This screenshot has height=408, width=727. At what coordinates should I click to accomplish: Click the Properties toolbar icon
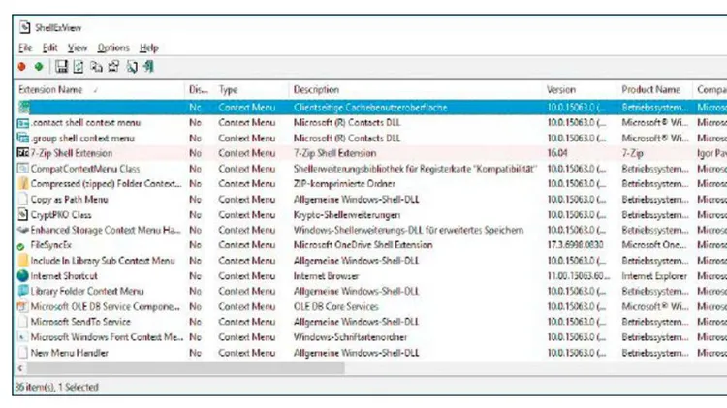[113, 67]
